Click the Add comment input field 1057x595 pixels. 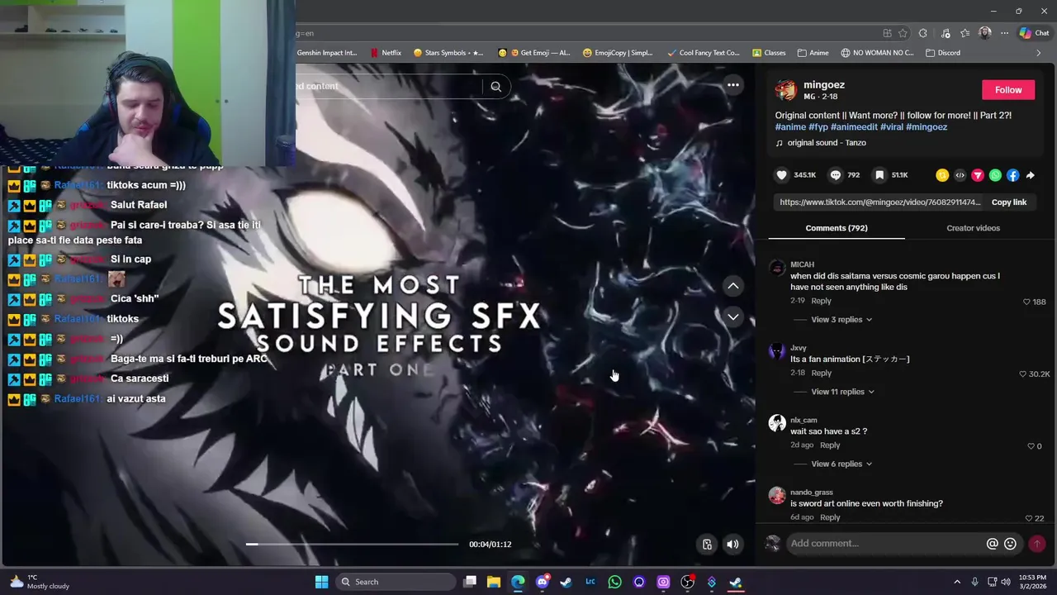point(885,544)
